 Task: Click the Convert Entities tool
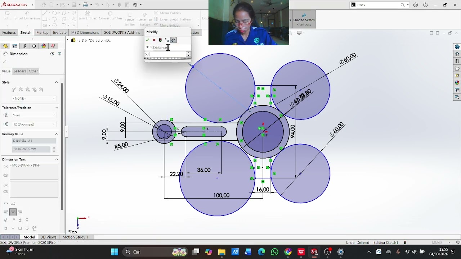[111, 16]
